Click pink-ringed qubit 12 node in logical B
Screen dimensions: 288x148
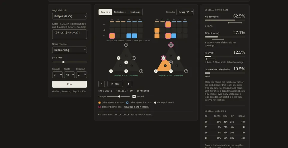[x=163, y=58]
